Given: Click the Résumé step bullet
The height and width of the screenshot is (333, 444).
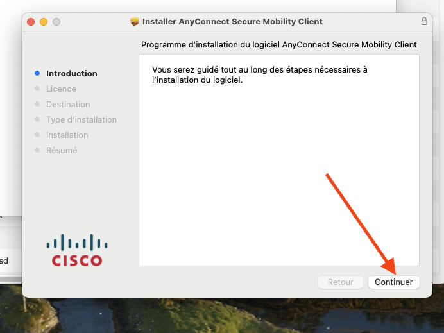Looking at the screenshot, I should (x=37, y=150).
